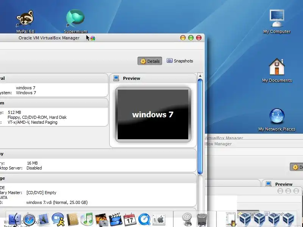
Task: Click Preview monitor icon in background window
Action: [x=269, y=184]
